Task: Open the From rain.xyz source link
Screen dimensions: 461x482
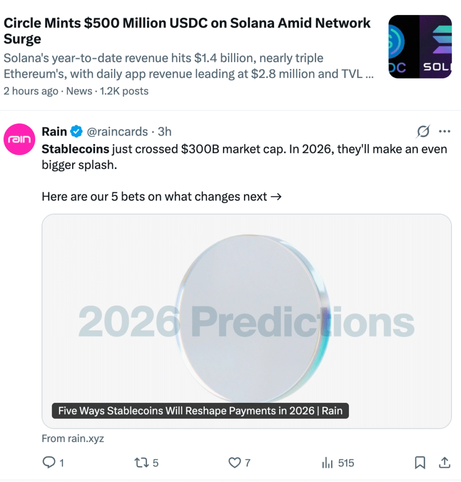Action: pos(73,439)
